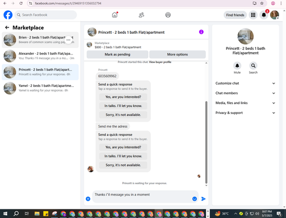The width and height of the screenshot is (286, 218).
Task: Reload the page in the browser
Action: pos(21,3)
